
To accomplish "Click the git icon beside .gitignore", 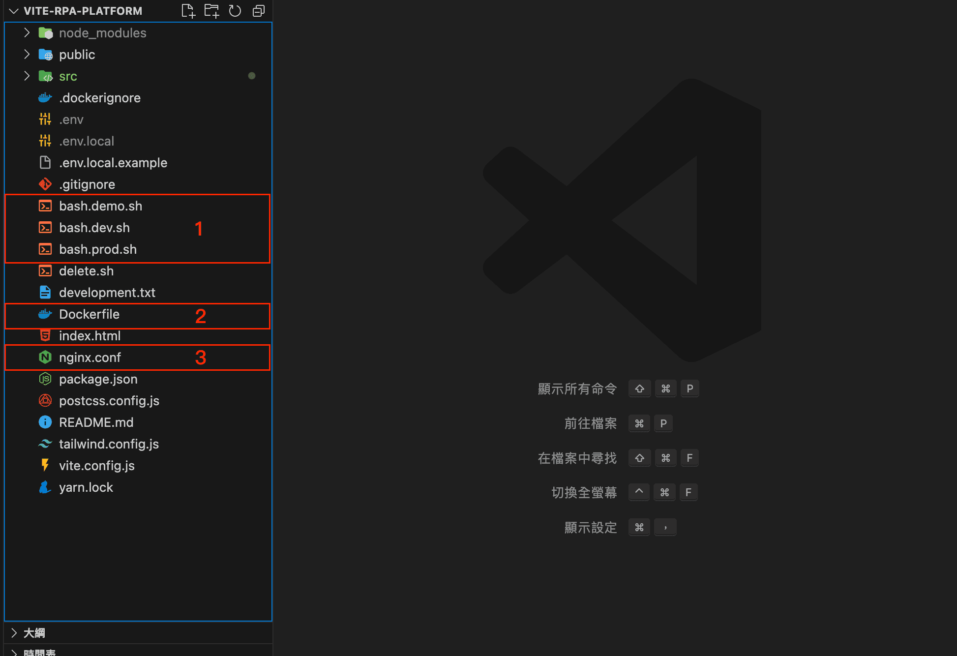I will [x=45, y=184].
